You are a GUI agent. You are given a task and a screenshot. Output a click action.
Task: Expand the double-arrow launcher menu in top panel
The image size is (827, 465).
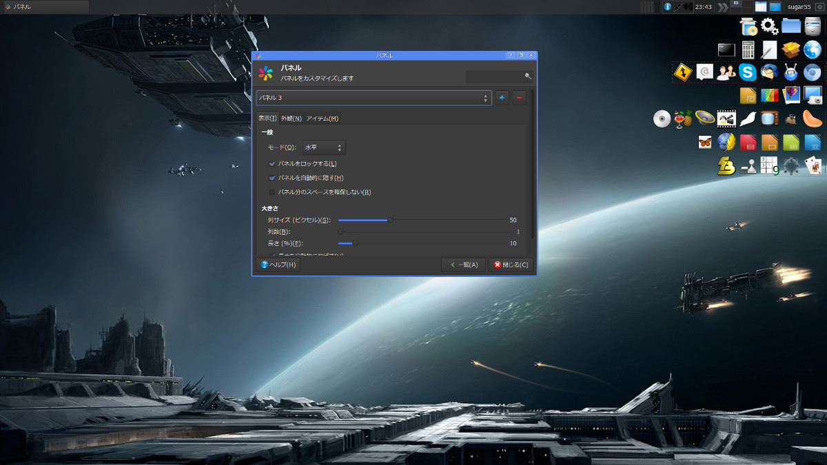pyautogui.click(x=722, y=7)
